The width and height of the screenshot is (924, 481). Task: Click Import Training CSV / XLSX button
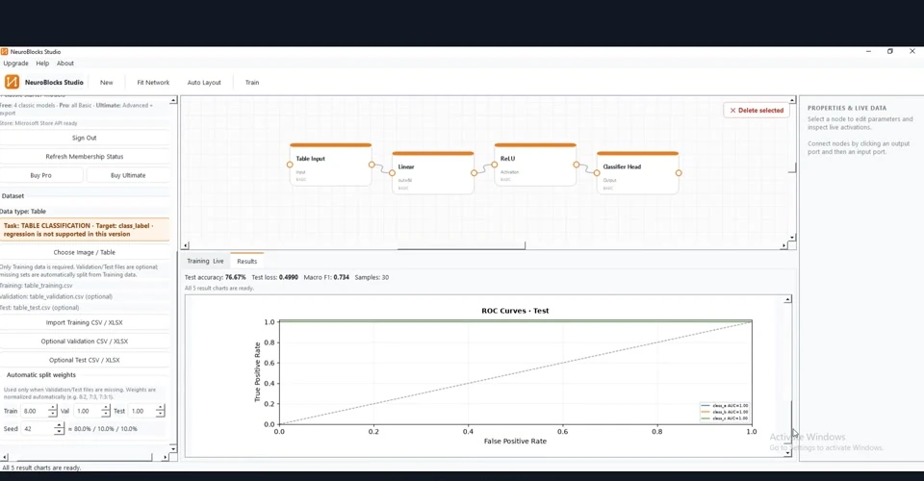point(85,322)
